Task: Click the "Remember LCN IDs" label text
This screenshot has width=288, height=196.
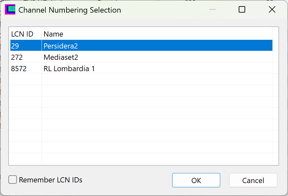Action: pos(51,180)
